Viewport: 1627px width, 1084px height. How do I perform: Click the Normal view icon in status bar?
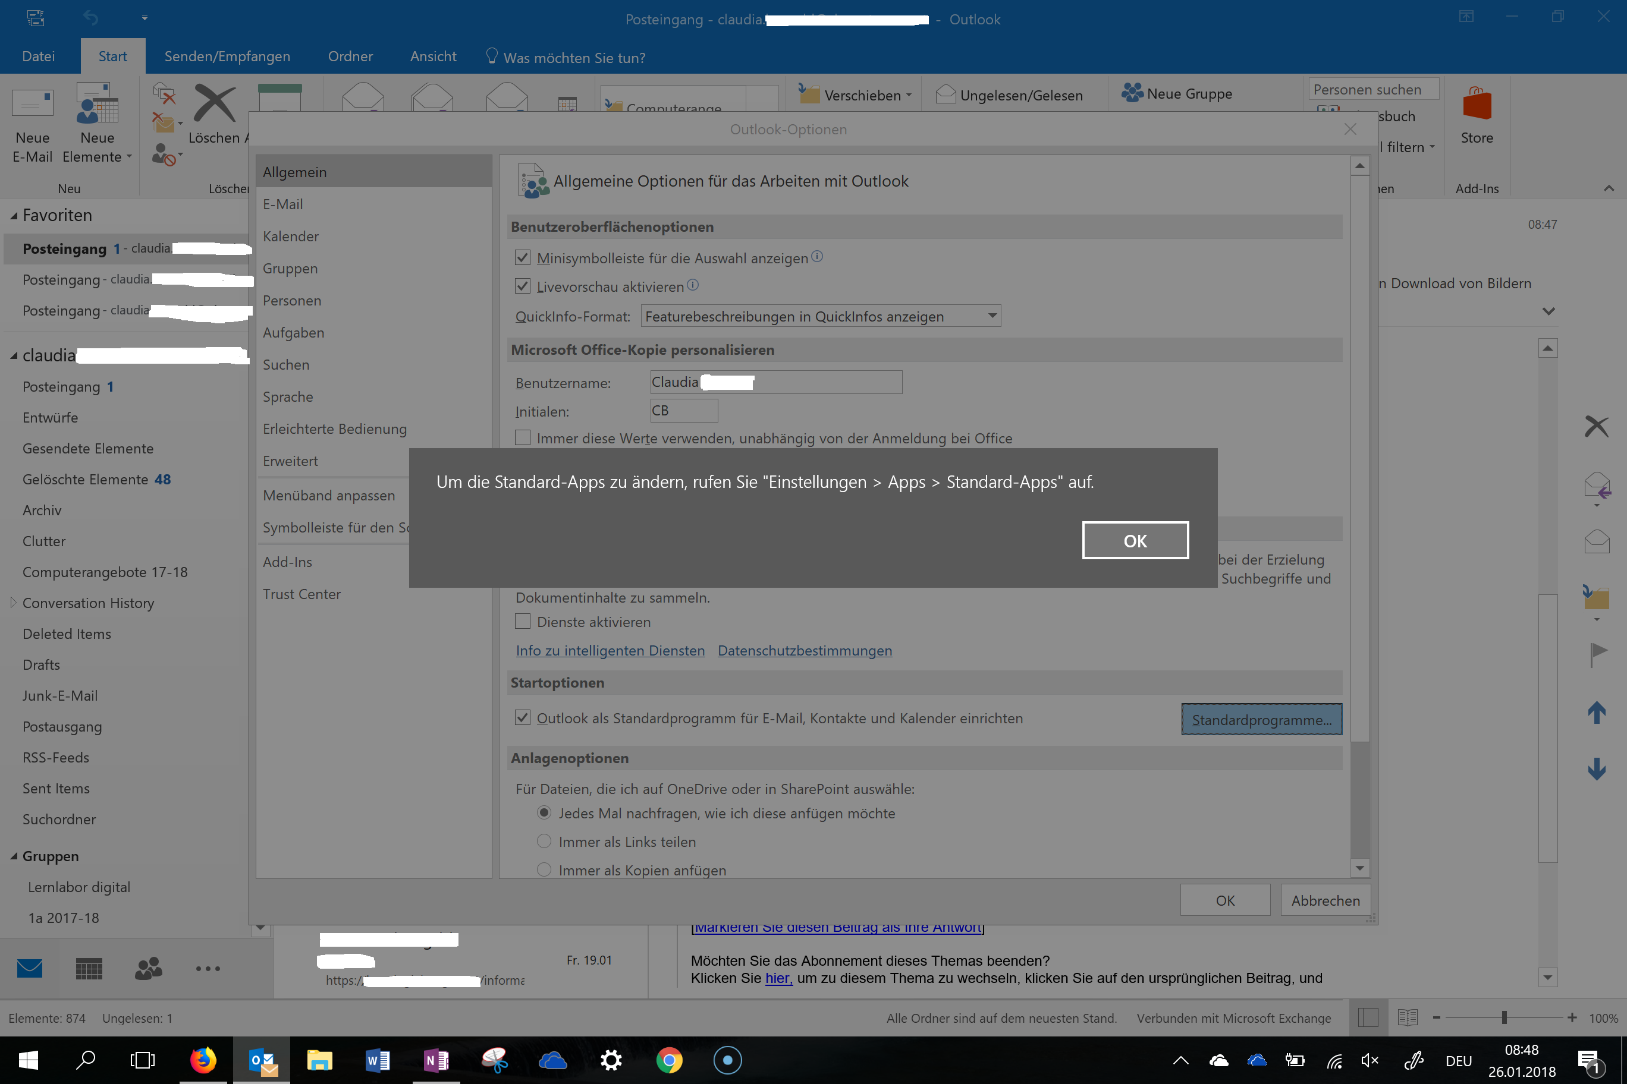(x=1368, y=1017)
